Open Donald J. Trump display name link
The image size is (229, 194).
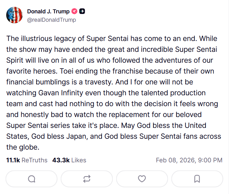click(x=48, y=11)
